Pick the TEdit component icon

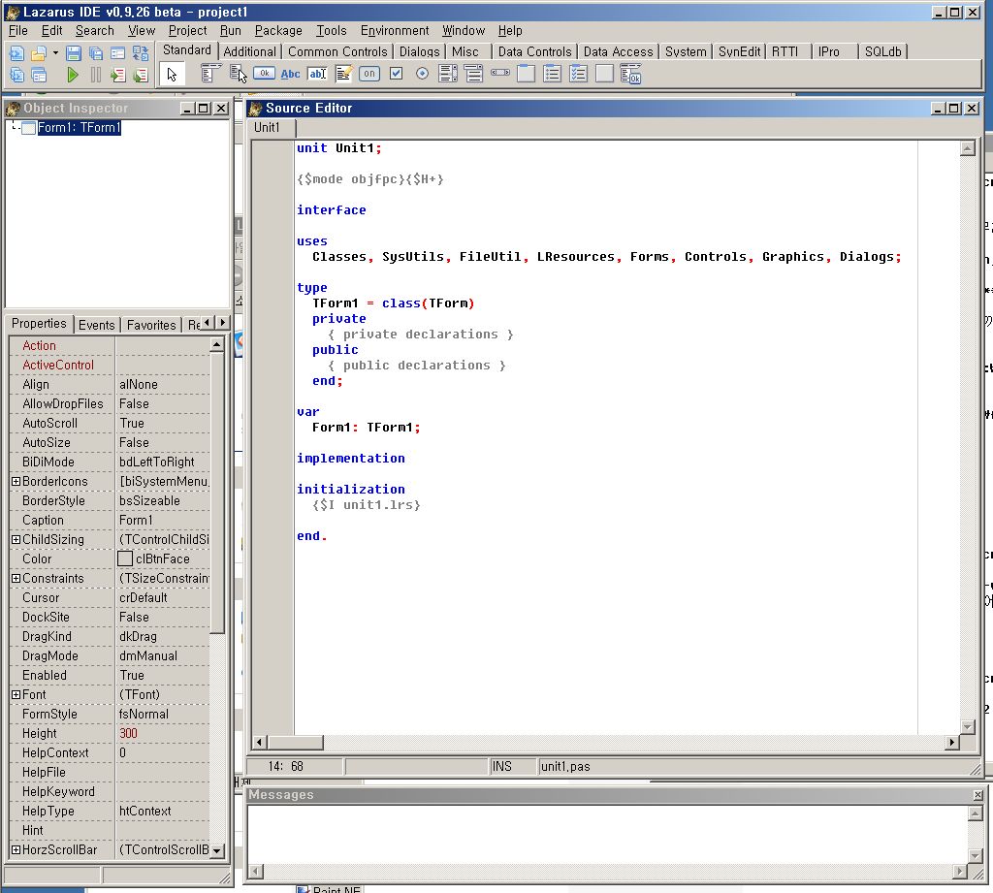click(317, 74)
